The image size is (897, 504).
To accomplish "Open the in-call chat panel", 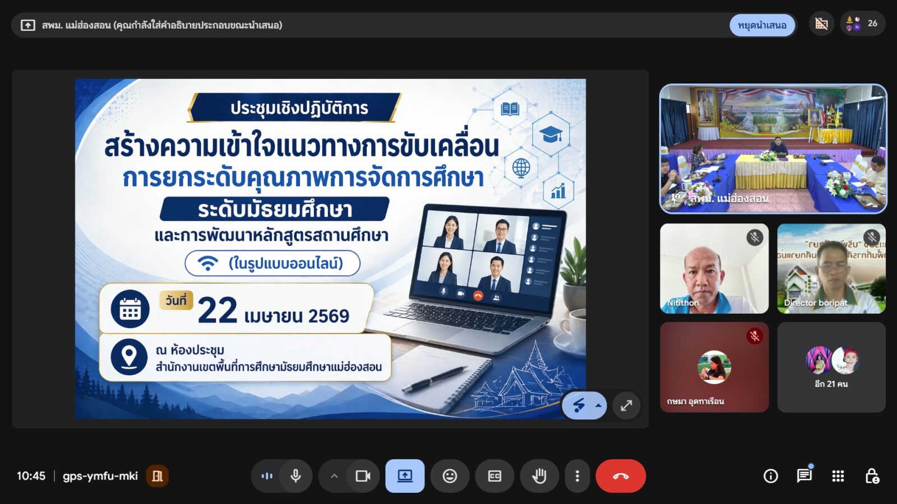I will point(804,476).
